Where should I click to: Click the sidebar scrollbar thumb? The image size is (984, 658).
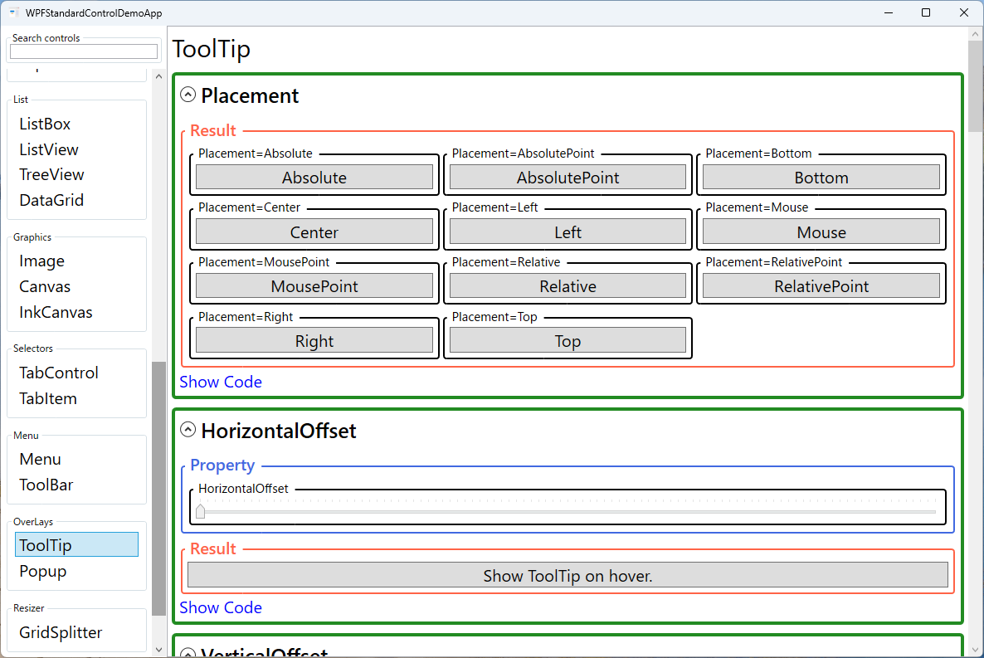(x=158, y=489)
